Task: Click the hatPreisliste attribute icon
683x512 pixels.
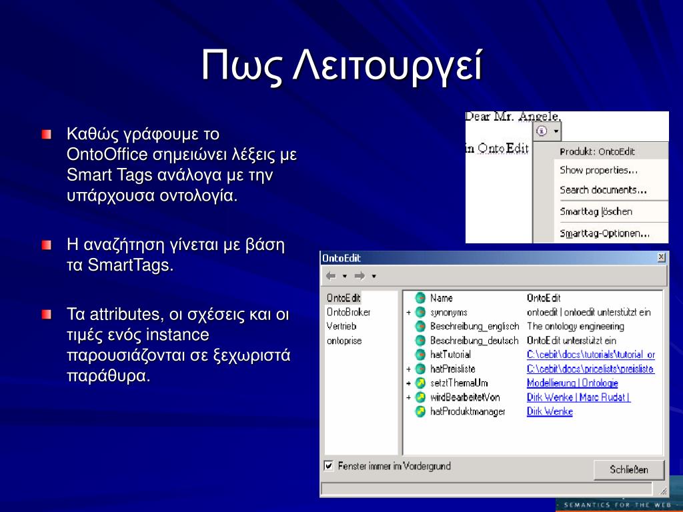Action: (420, 369)
